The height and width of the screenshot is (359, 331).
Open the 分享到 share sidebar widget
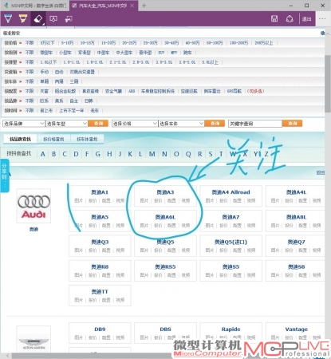coord(4,176)
